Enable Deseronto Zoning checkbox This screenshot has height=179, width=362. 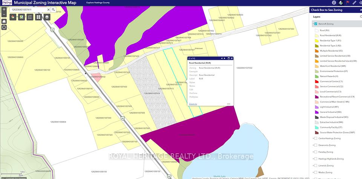(316, 145)
